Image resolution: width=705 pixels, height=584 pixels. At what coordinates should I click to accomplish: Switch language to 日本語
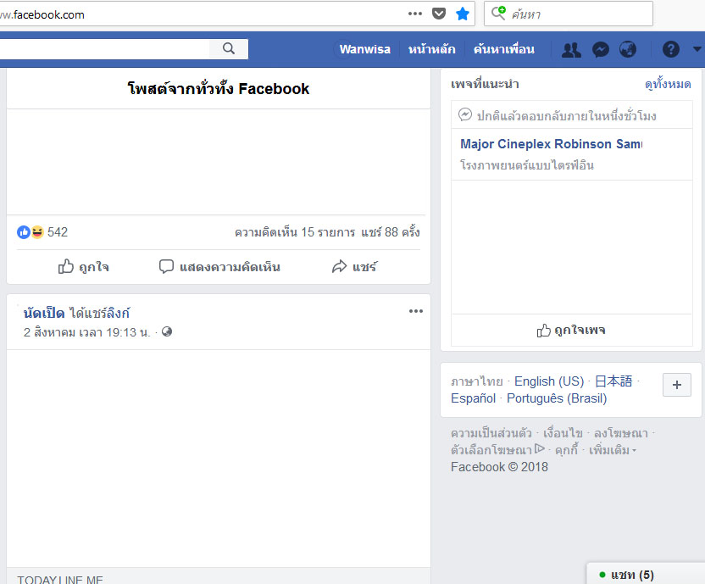[613, 381]
